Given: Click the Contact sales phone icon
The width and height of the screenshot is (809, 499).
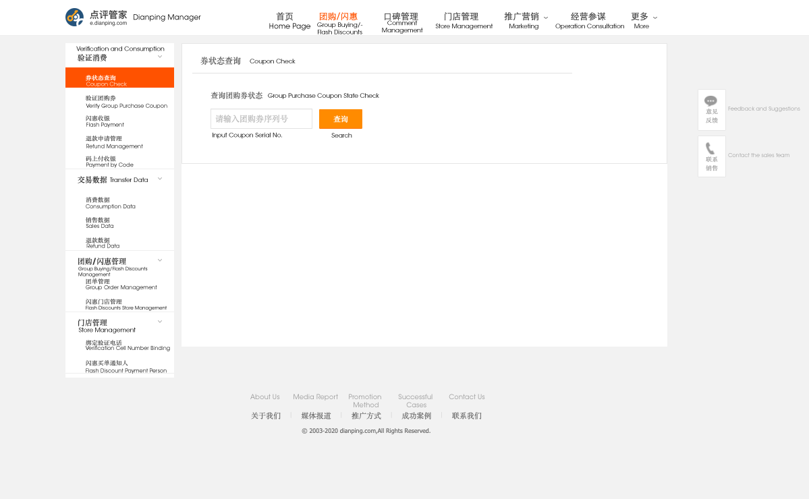Looking at the screenshot, I should tap(710, 148).
